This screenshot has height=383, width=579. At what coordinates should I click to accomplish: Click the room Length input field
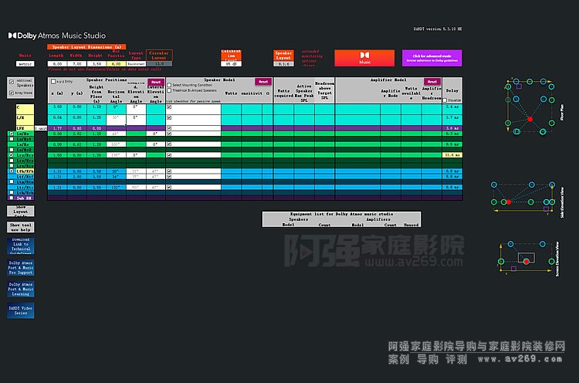56,64
